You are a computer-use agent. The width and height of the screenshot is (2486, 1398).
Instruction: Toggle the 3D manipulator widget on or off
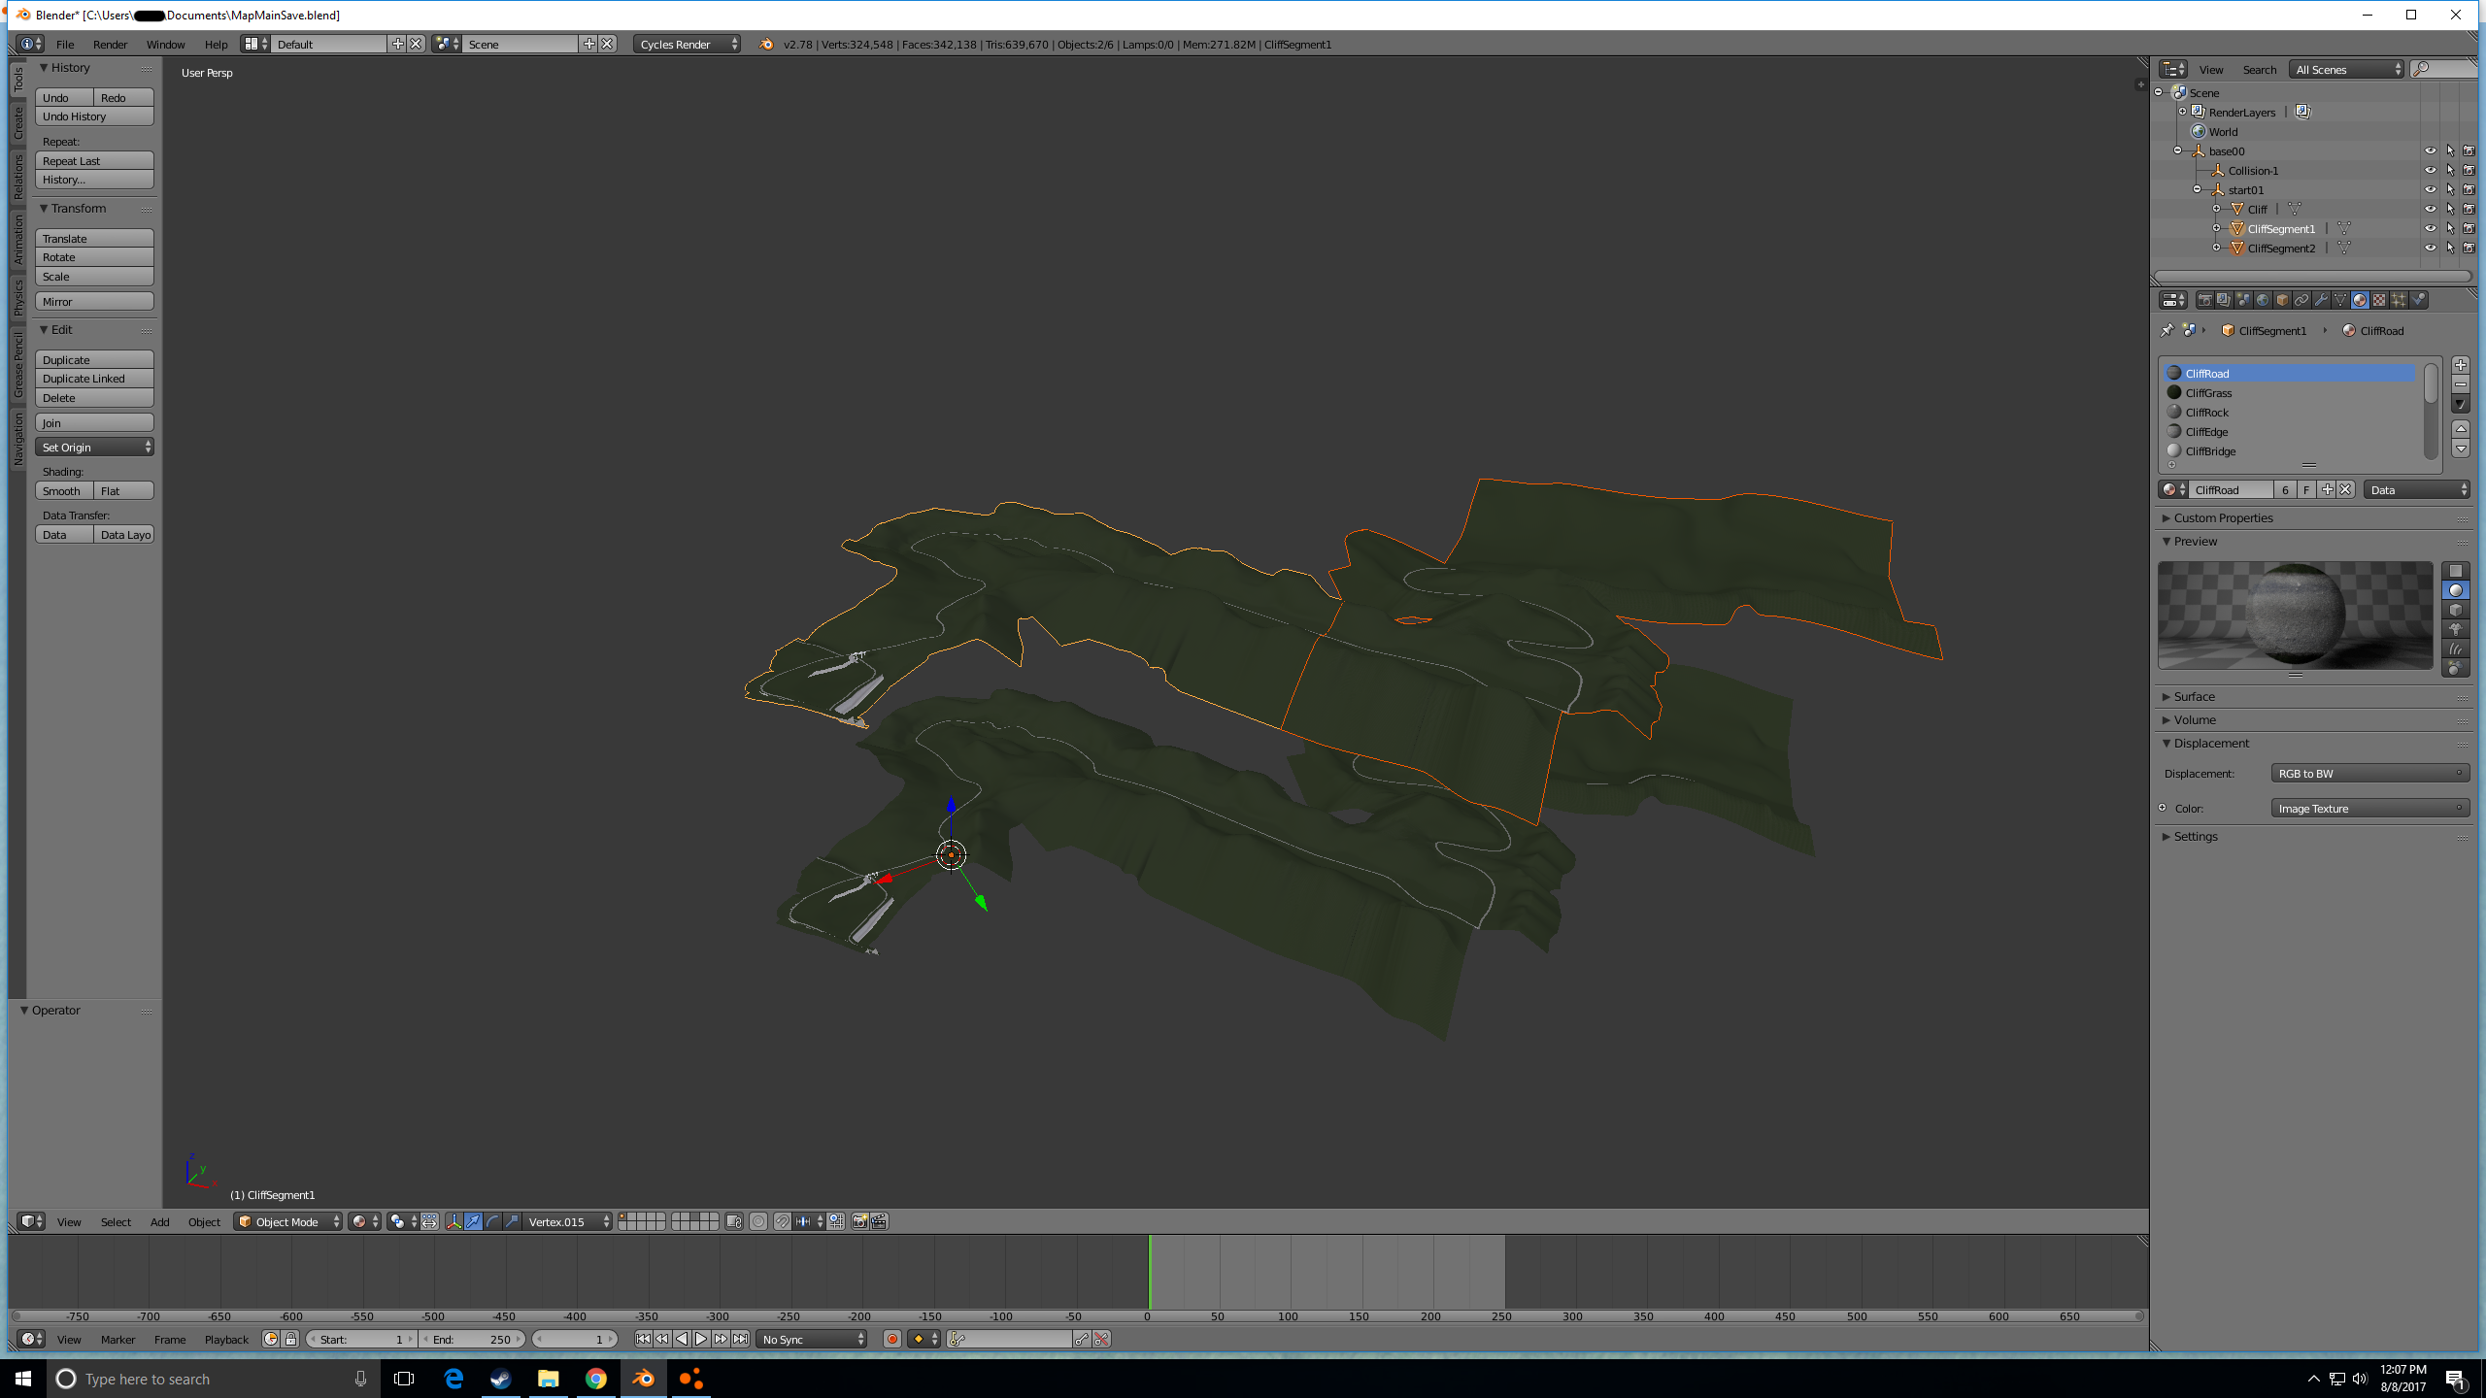point(454,1221)
